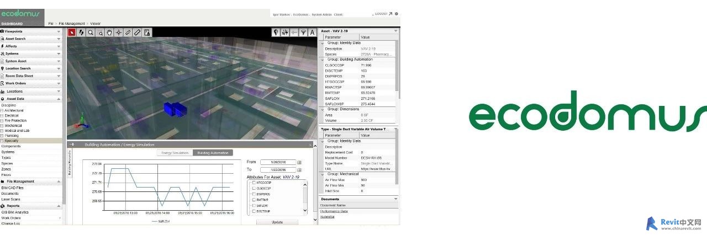Screen dimensions: 707x235
Task: Select the ruler measure tool
Action: point(138,33)
